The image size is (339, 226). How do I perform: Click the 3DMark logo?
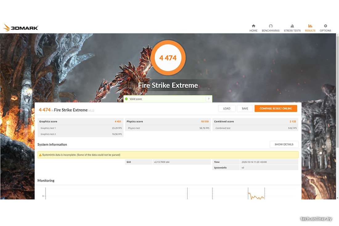pyautogui.click(x=21, y=28)
